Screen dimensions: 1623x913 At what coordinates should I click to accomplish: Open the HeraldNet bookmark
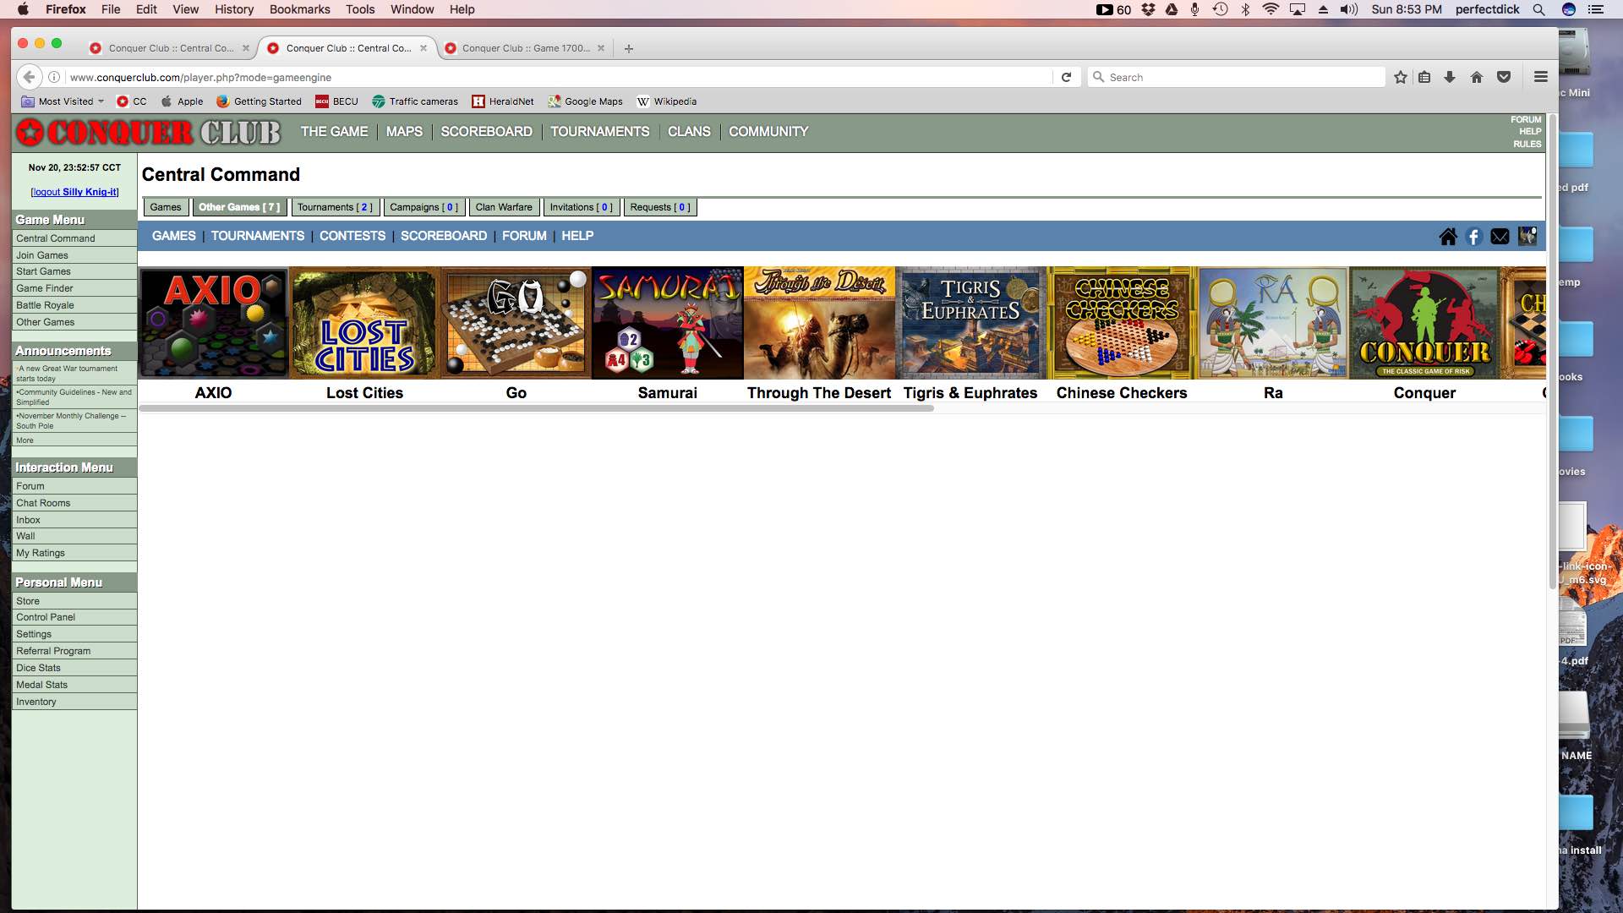[x=503, y=101]
